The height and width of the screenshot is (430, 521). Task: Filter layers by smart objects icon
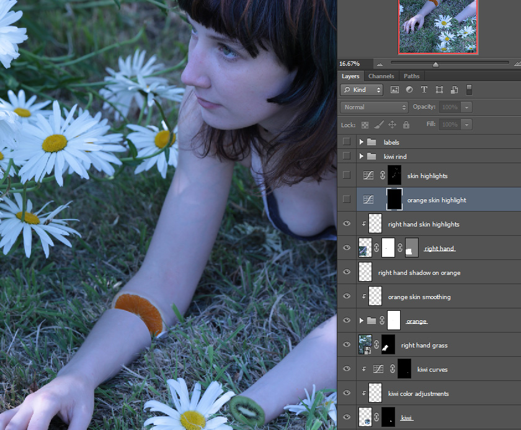tap(454, 90)
